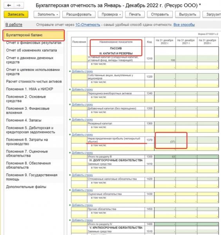This screenshot has height=235, width=221.
Task: Select line 1310 value 100 for 2022
Action: pos(165,59)
